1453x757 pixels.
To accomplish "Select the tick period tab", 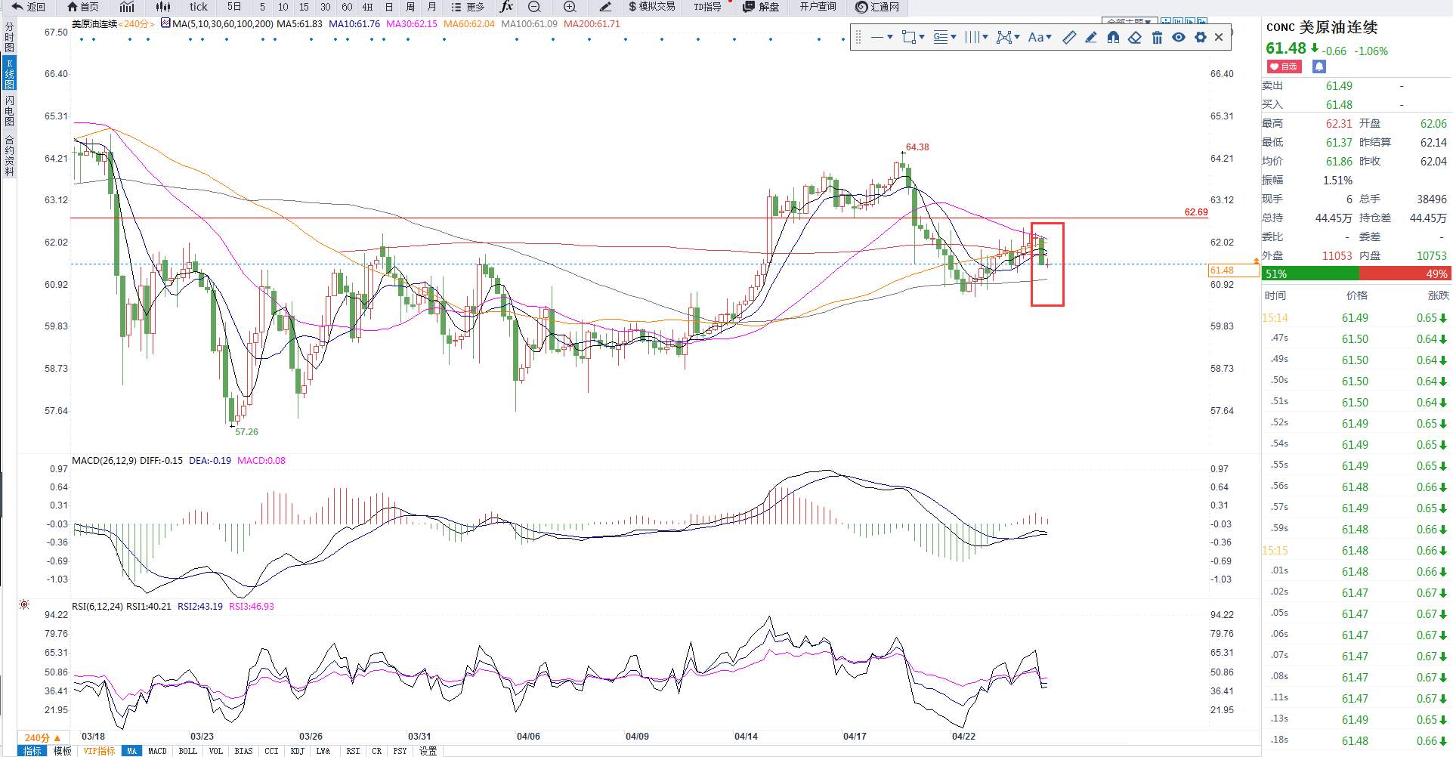I will pyautogui.click(x=199, y=7).
